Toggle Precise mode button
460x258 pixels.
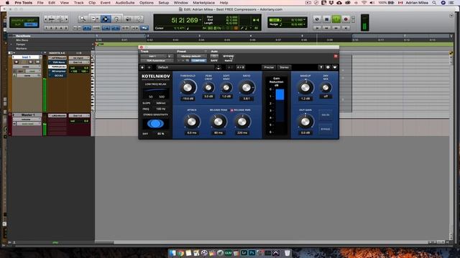coord(269,67)
